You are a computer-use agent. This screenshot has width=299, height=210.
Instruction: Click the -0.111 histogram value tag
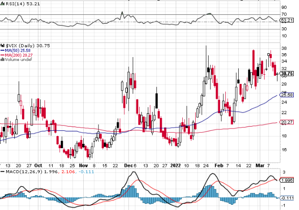[x=287, y=198]
